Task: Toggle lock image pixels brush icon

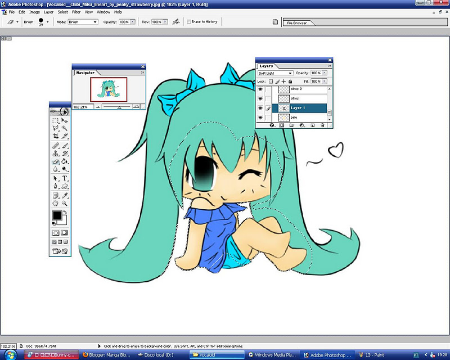Action: tap(277, 82)
